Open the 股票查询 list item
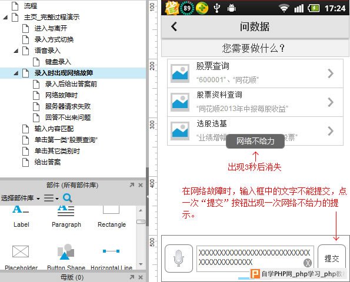This screenshot has width=350, height=282. (255, 73)
